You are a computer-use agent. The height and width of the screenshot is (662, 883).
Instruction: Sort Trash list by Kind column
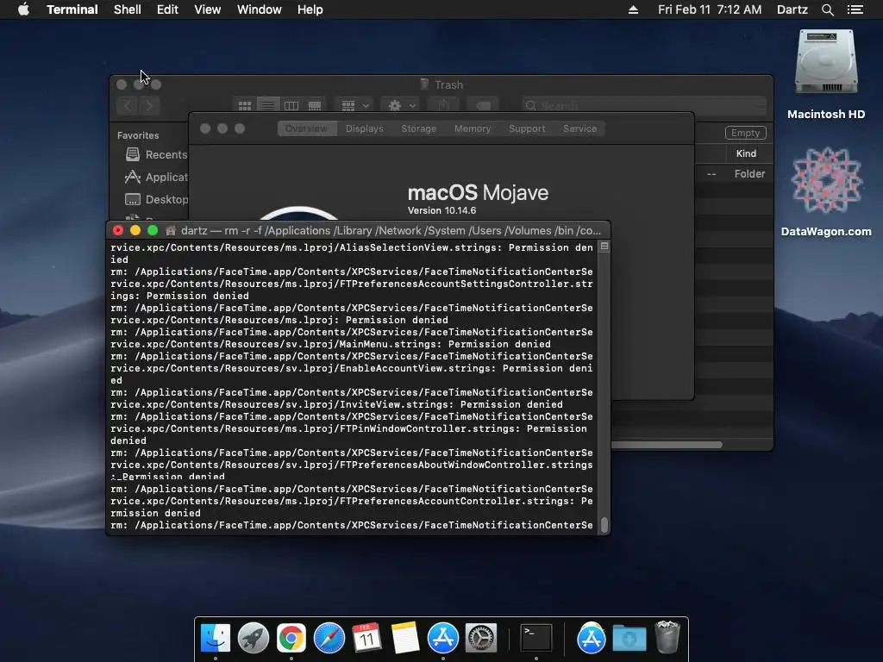746,153
